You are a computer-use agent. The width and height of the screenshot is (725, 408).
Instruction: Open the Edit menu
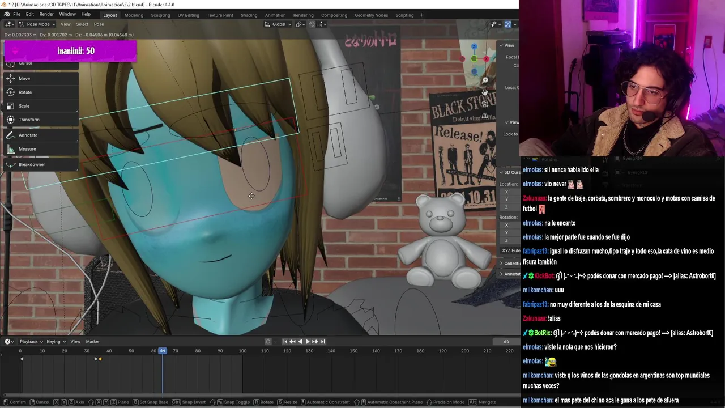pyautogui.click(x=29, y=15)
